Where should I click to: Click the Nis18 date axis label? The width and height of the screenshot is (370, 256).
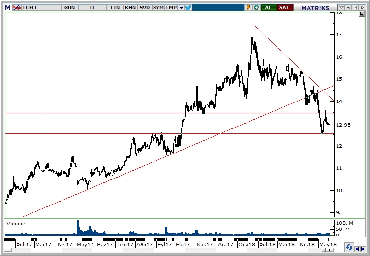307,244
